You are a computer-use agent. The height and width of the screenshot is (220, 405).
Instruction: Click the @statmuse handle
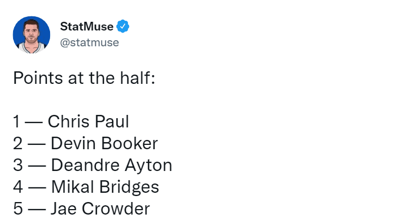(x=89, y=42)
